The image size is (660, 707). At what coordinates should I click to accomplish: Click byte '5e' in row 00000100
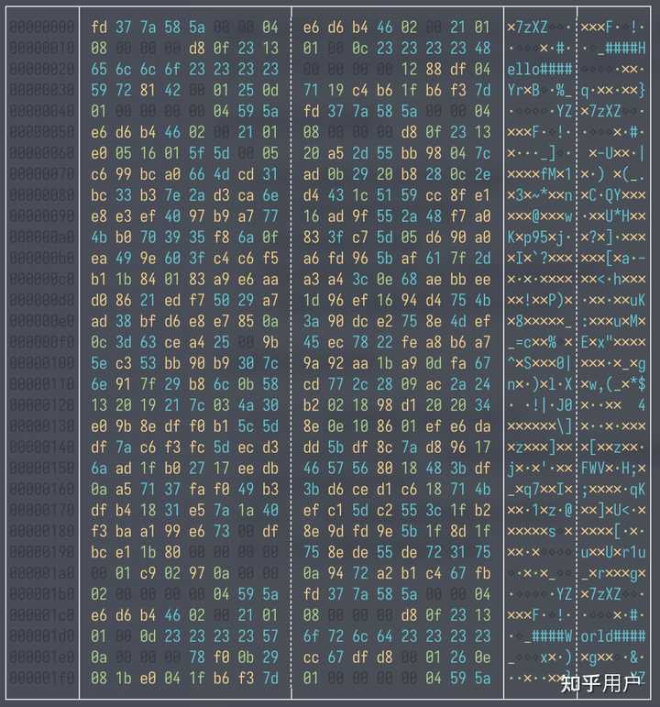pyautogui.click(x=99, y=363)
